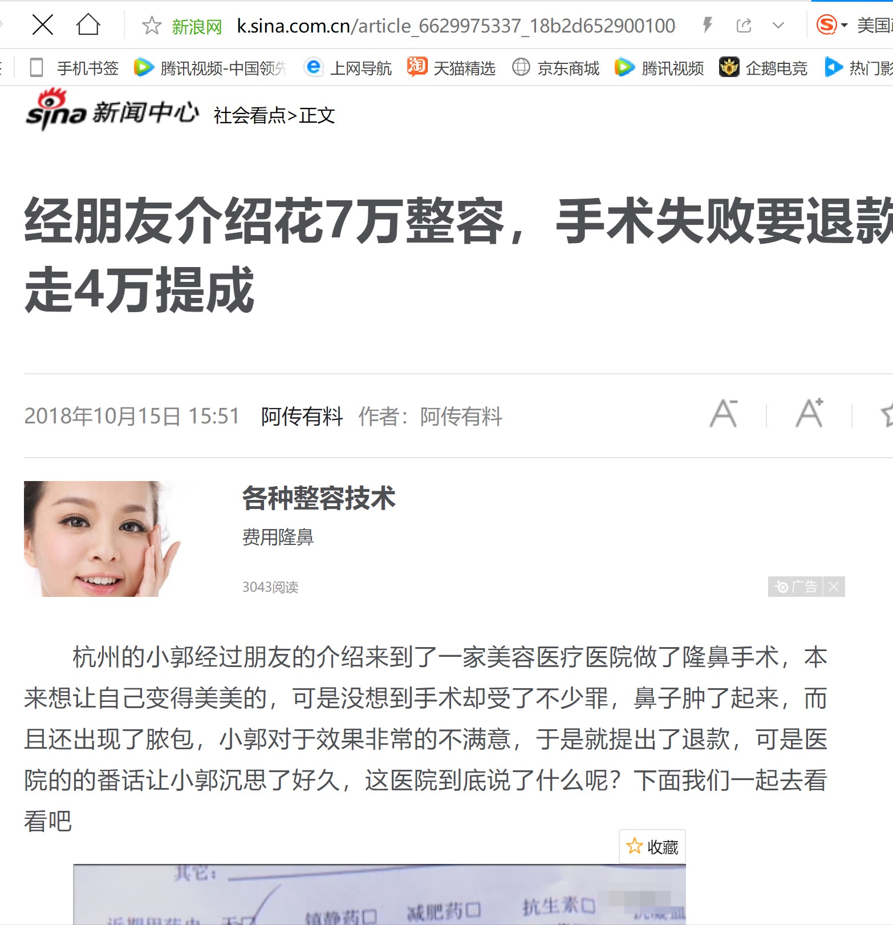The width and height of the screenshot is (893, 925).
Task: Open 阿传有料 source link
Action: pyautogui.click(x=302, y=417)
